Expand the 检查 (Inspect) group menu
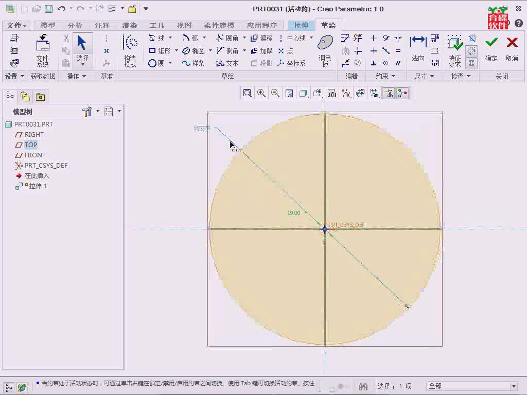 (461, 76)
